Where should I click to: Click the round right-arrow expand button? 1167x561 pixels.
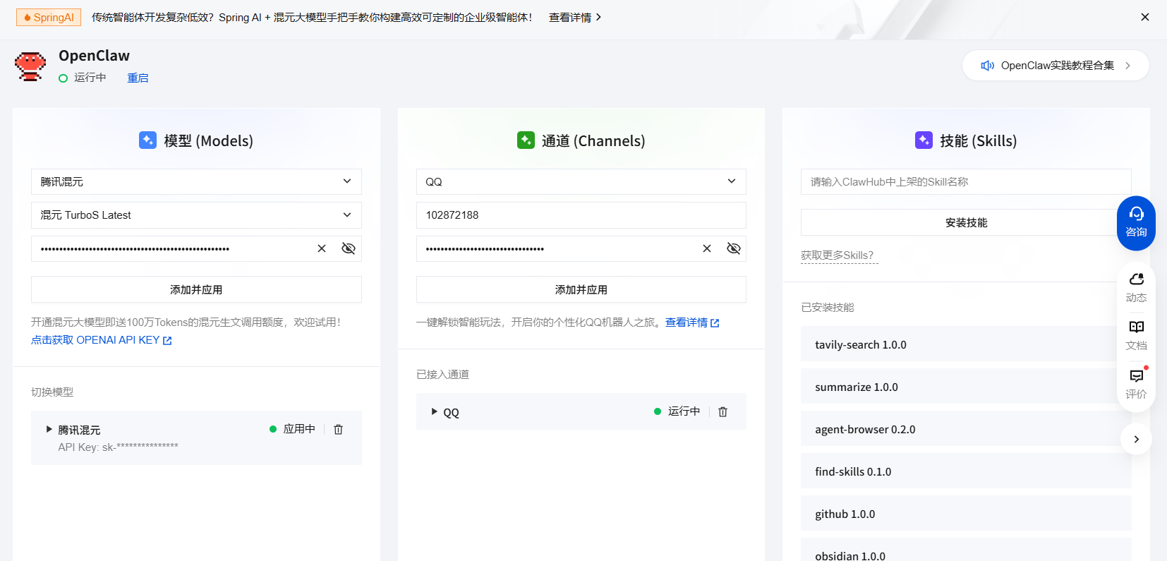1136,439
